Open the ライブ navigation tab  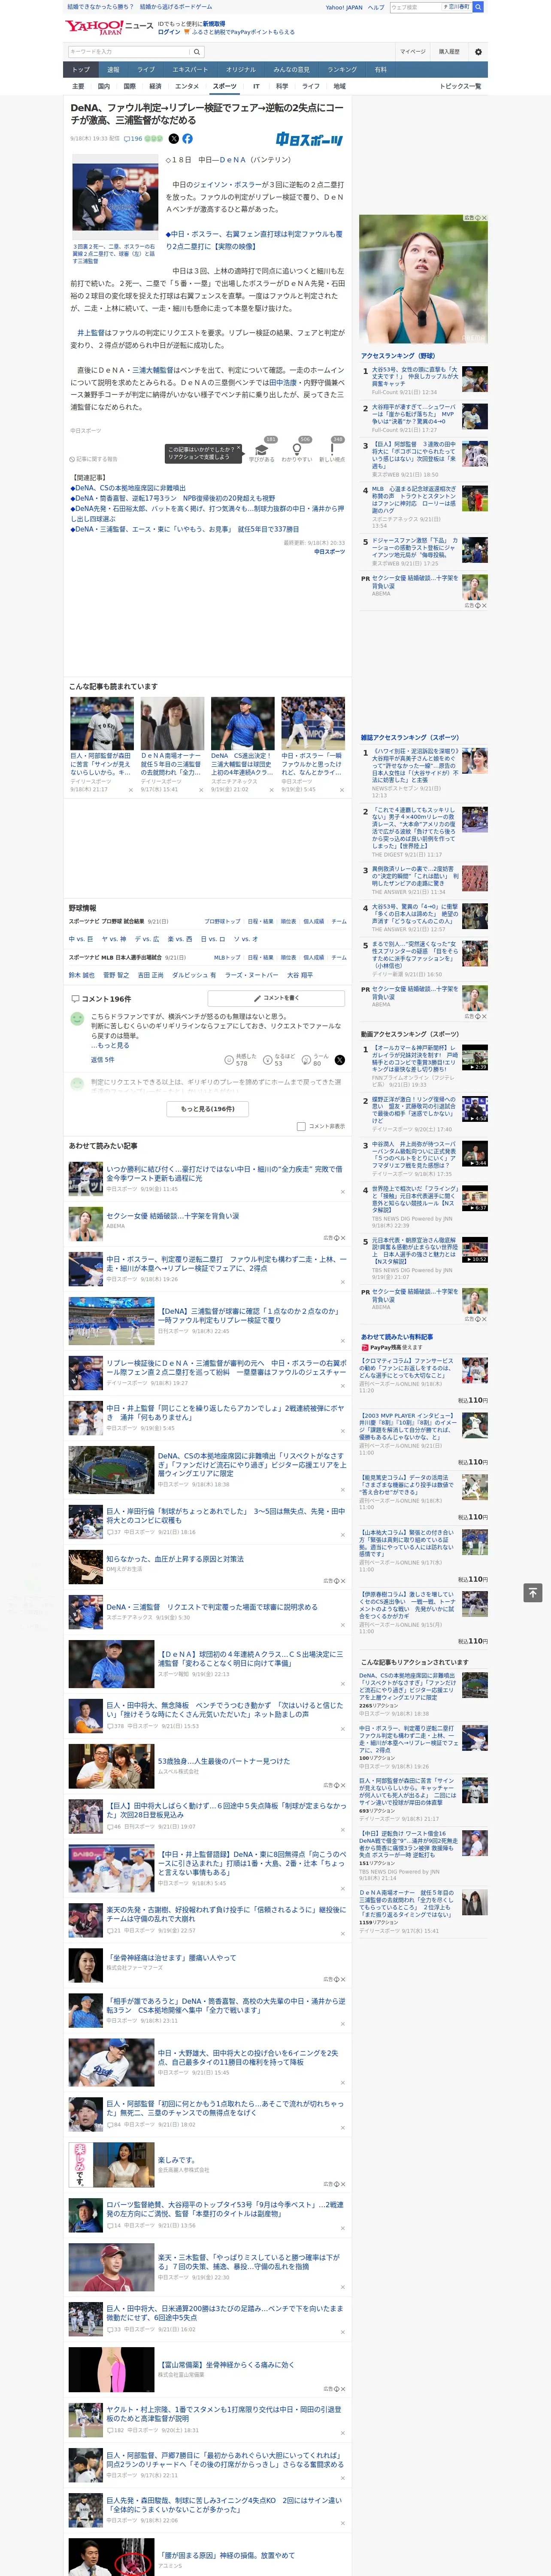pos(146,70)
